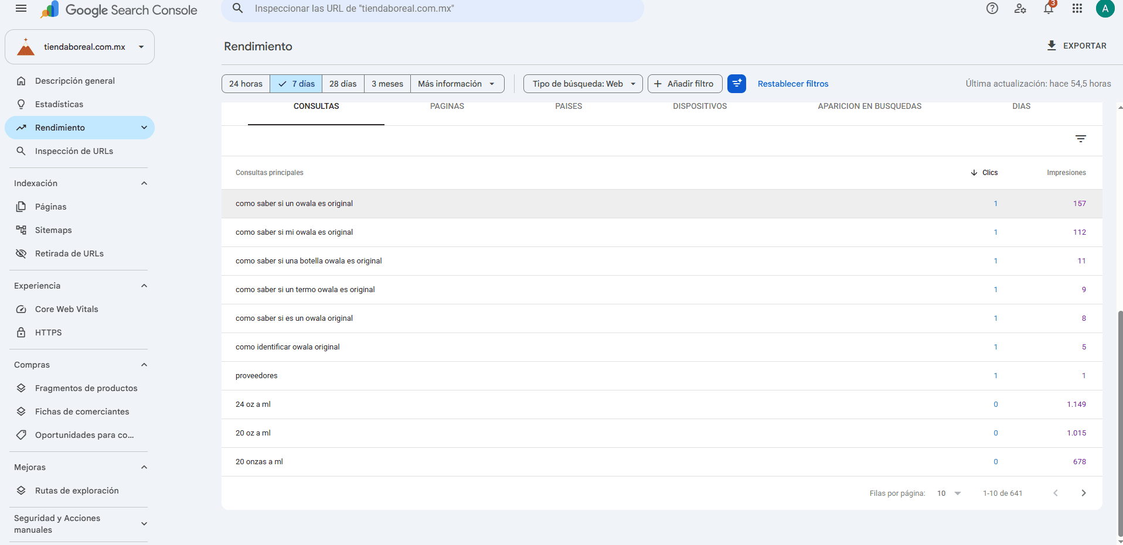This screenshot has height=545, width=1123.
Task: Open Estadísticas in sidebar
Action: pos(80,104)
